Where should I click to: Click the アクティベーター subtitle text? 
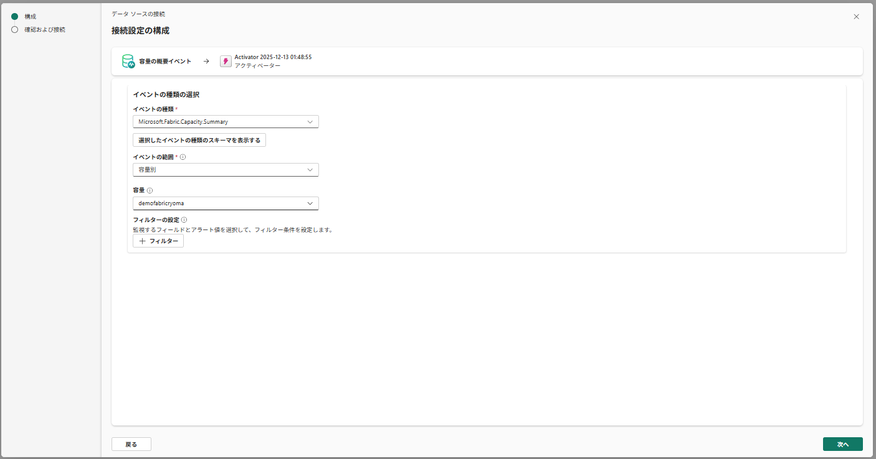pyautogui.click(x=257, y=65)
